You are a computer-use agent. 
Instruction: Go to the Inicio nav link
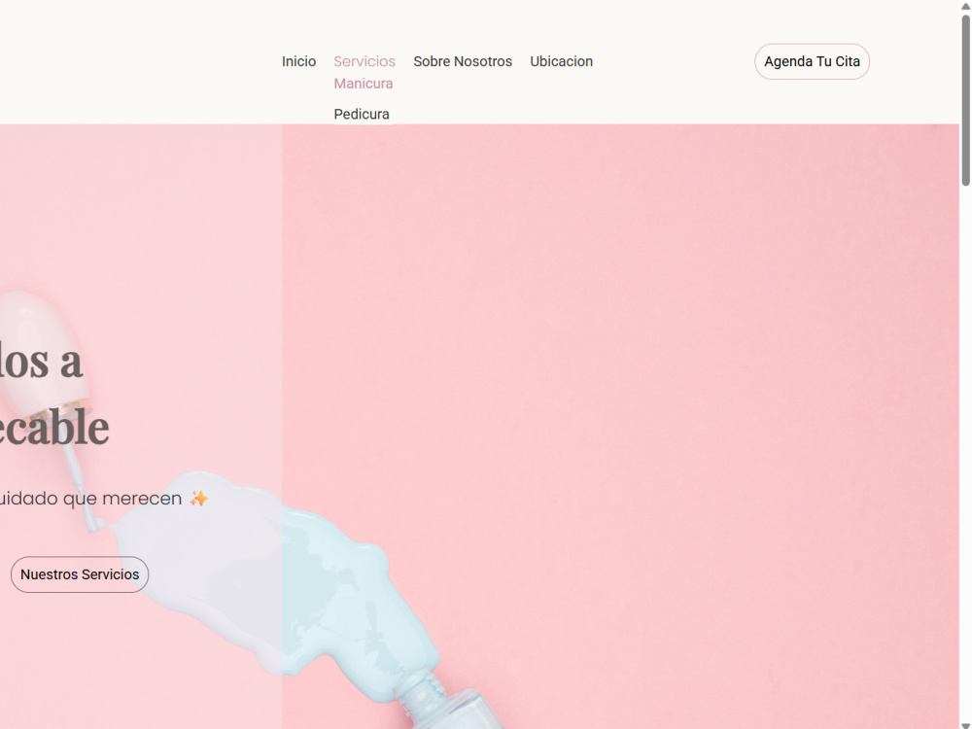[298, 61]
